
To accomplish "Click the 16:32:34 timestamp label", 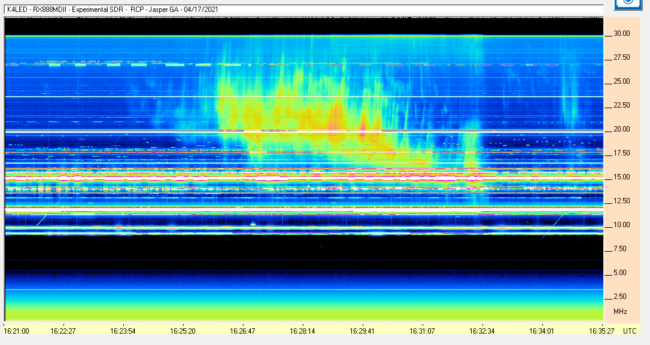I will click(481, 329).
